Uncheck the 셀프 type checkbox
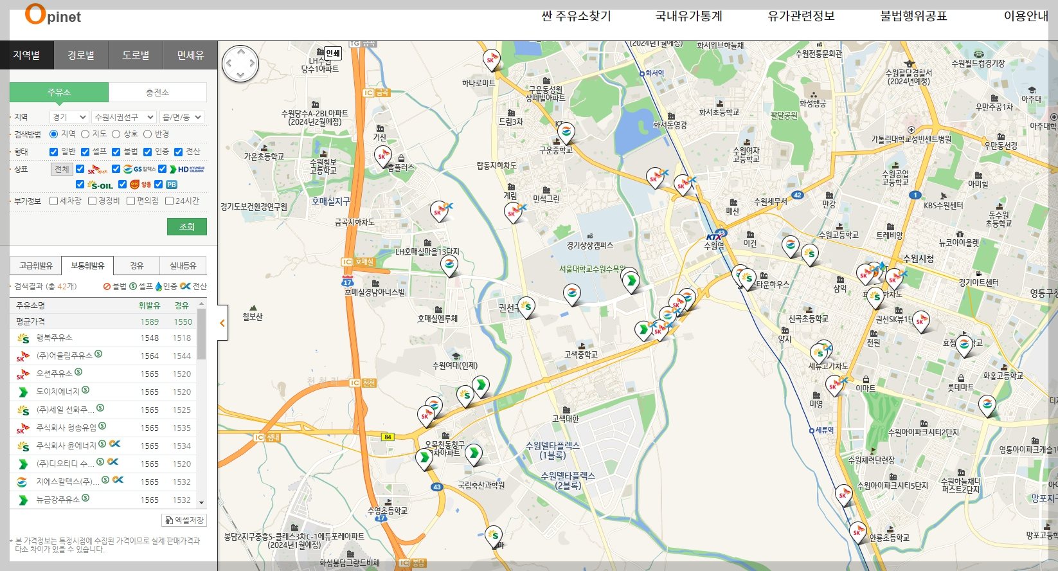The height and width of the screenshot is (571, 1058). (85, 152)
